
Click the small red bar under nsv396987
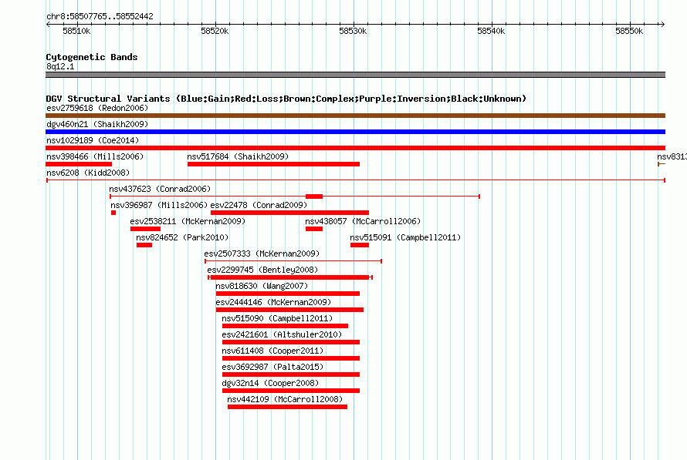113,213
